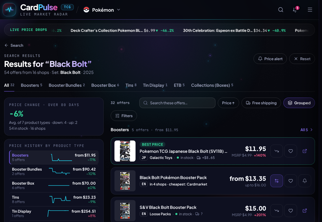Click the Japanese Black Bolt product title

183,151
